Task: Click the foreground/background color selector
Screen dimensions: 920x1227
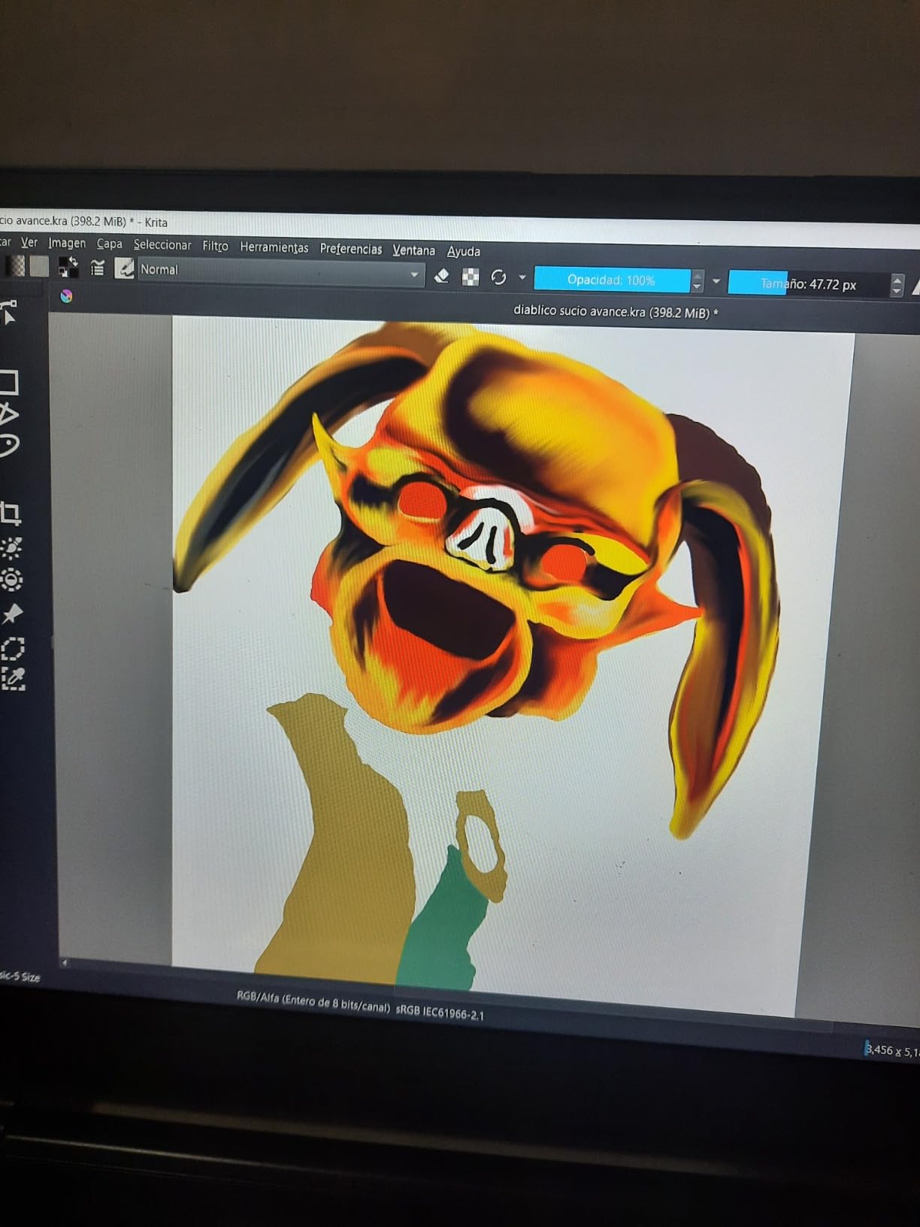Action: click(68, 267)
